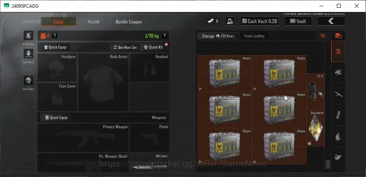Click the CHARACTER label tab
This screenshot has width=366, height=177.
pyautogui.click(x=31, y=22)
